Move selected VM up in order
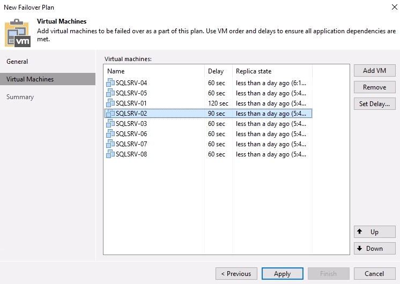Screen dimensions: 400x284 coord(374,232)
